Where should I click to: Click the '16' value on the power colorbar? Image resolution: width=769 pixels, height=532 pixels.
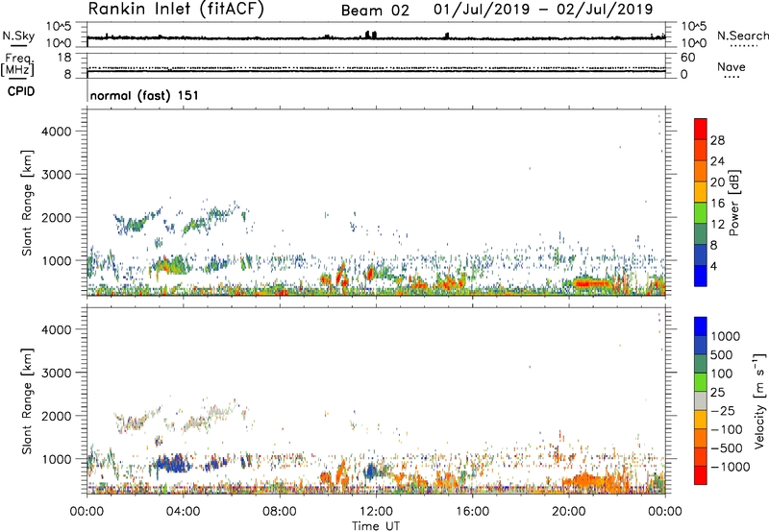click(x=717, y=204)
